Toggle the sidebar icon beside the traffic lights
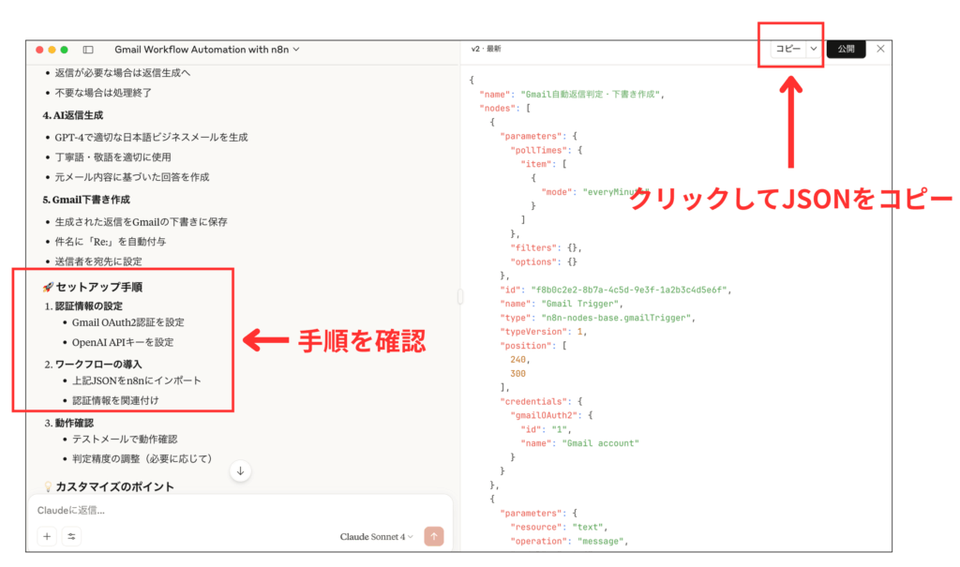 [88, 50]
